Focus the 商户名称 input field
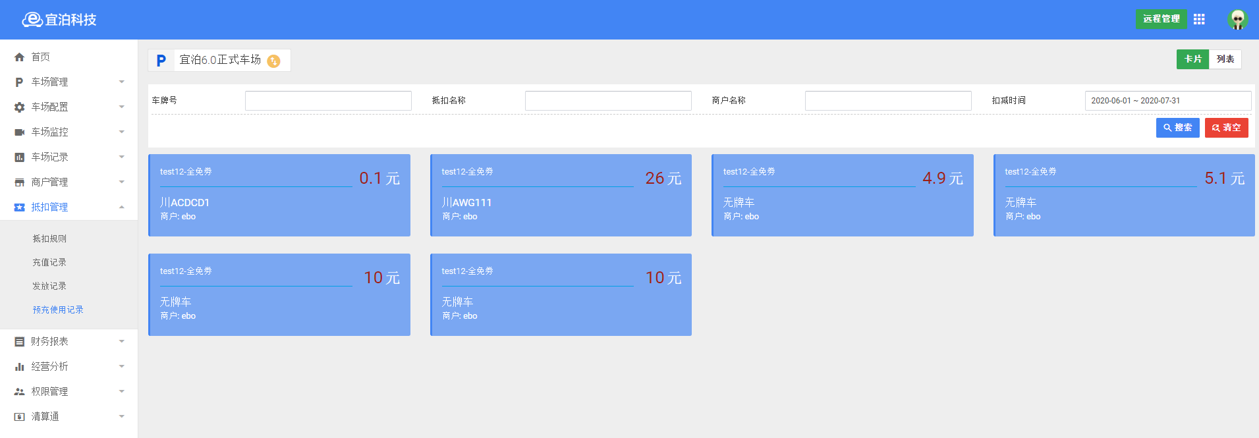1259x438 pixels. [x=888, y=101]
